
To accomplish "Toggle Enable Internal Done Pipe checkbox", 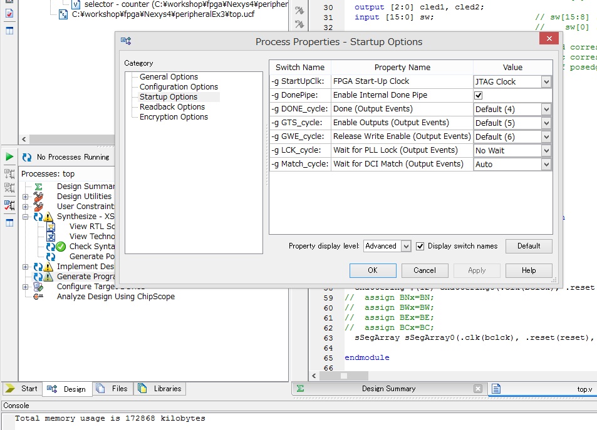I will [x=479, y=95].
